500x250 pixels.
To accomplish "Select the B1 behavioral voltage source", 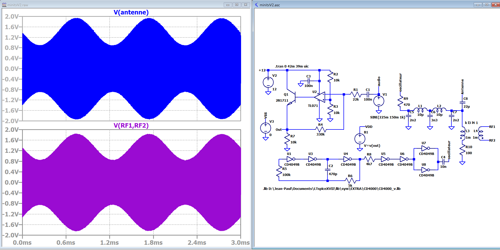I will pyautogui.click(x=360, y=139).
